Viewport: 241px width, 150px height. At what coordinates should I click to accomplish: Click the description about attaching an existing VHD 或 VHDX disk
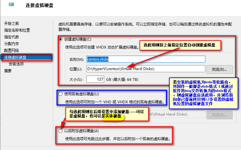coord(115,102)
